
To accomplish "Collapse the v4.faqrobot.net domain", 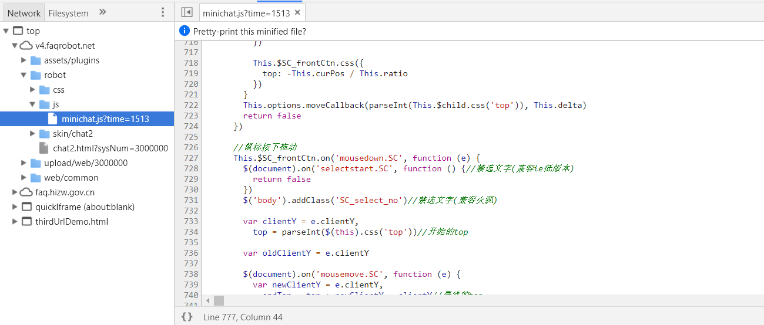I will [15, 45].
